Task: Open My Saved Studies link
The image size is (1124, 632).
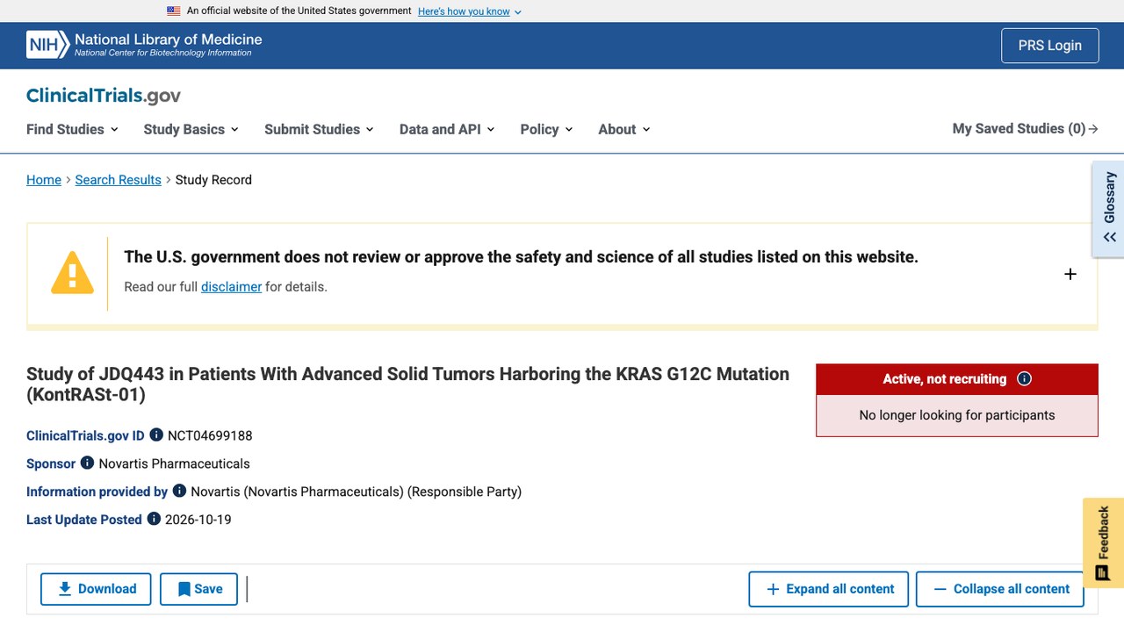Action: pyautogui.click(x=1025, y=128)
